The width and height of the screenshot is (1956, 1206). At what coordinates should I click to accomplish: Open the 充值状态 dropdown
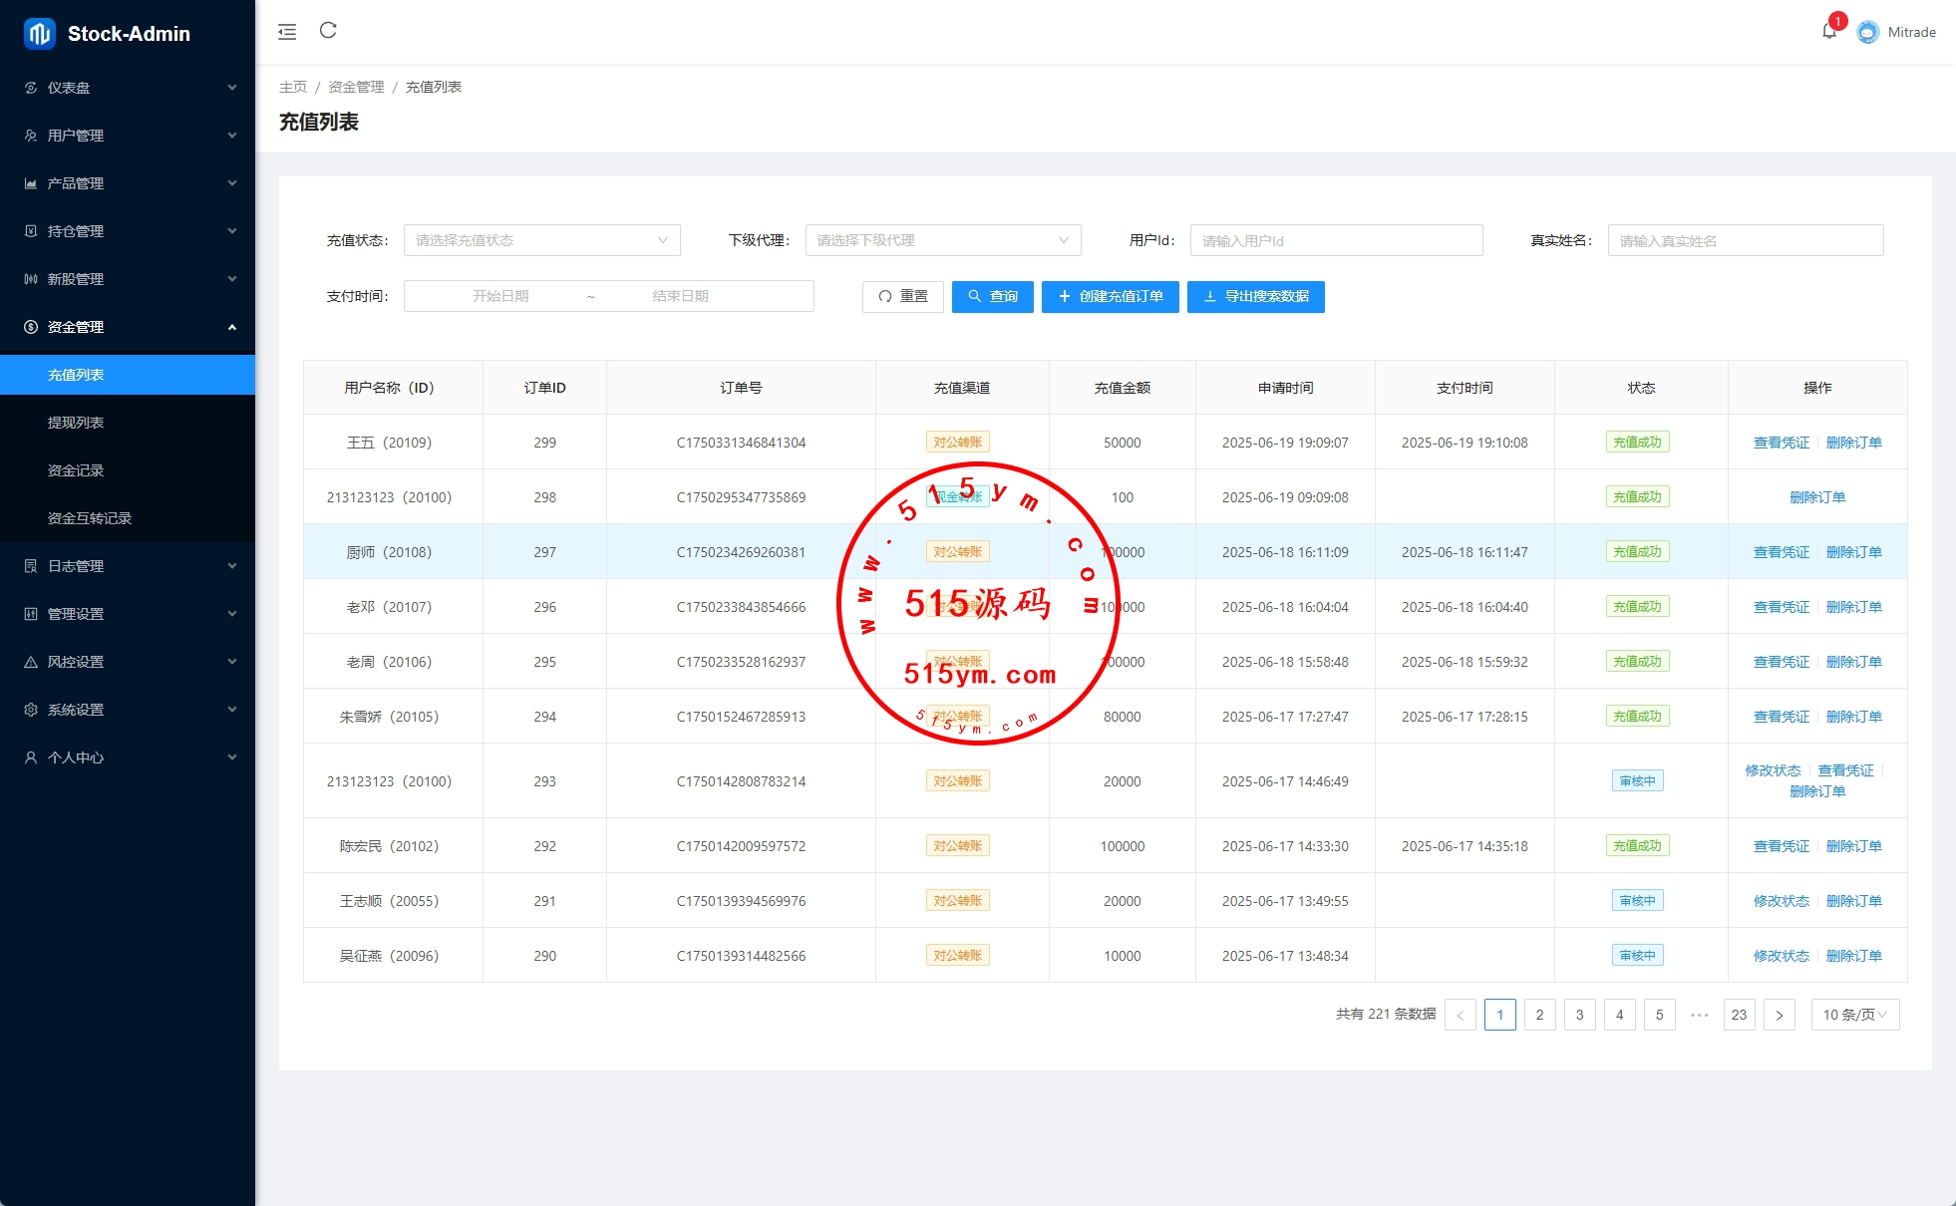[x=541, y=240]
